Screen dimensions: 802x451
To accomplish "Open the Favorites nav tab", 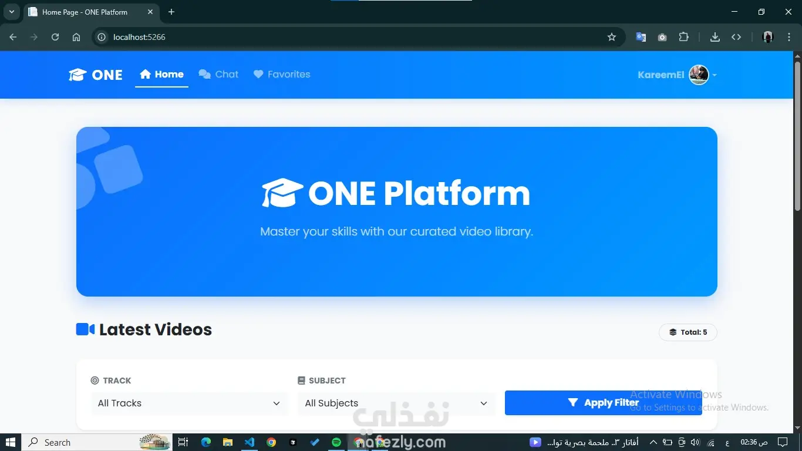I will (282, 75).
